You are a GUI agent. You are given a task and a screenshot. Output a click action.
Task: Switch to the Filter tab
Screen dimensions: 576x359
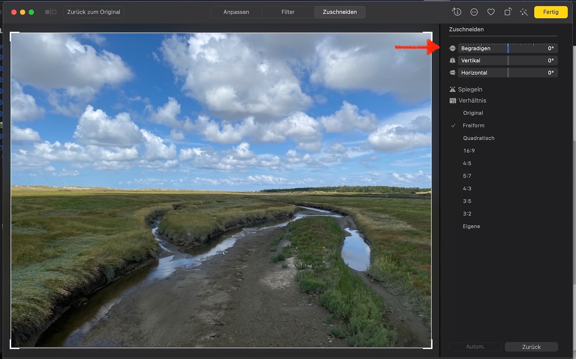pos(288,12)
